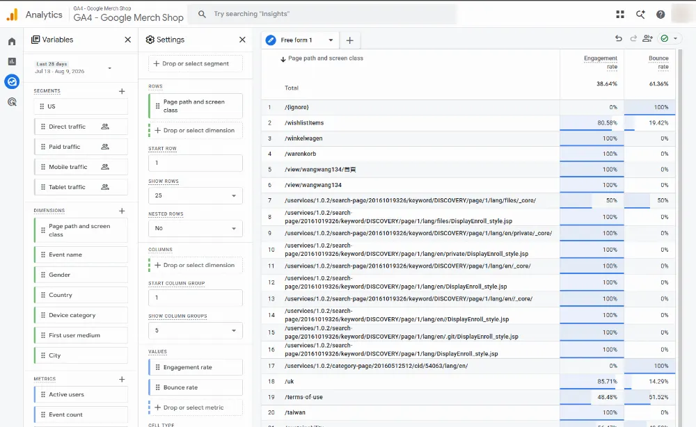Click the Engagement rate column header
696x427 pixels.
point(600,63)
